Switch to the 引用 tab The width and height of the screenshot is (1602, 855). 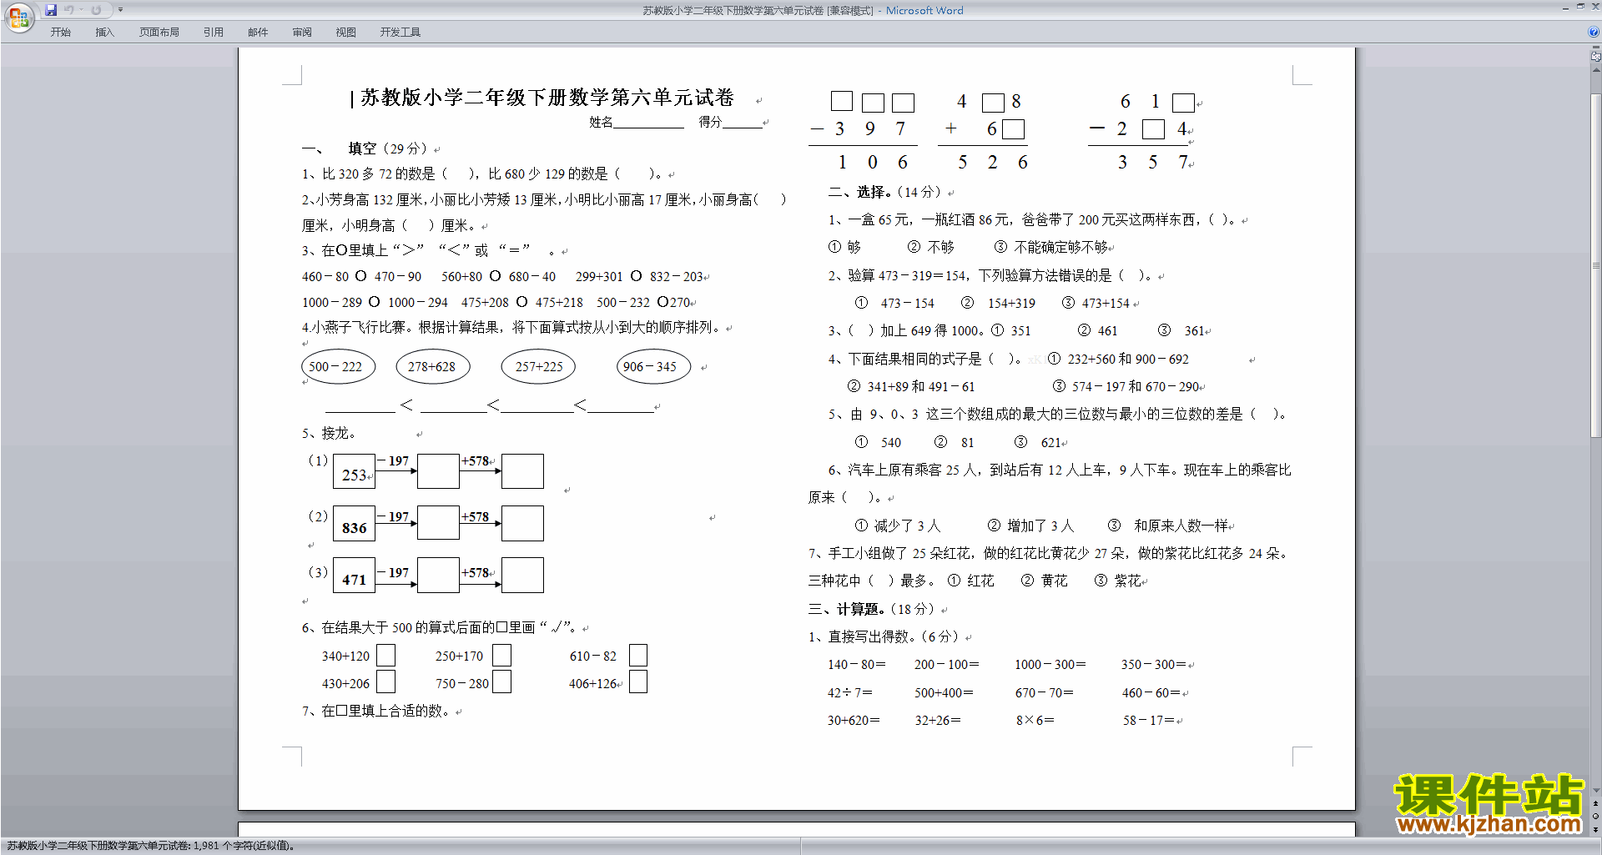point(213,33)
